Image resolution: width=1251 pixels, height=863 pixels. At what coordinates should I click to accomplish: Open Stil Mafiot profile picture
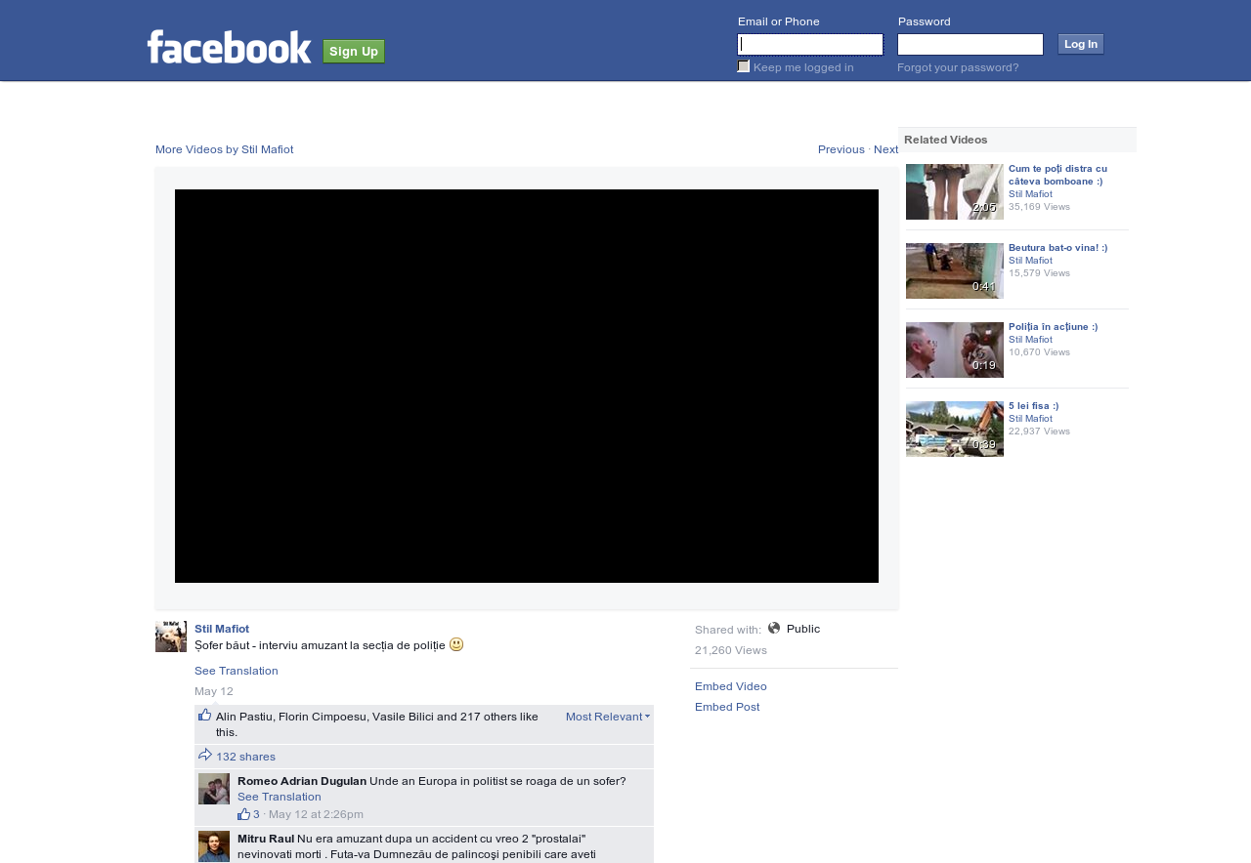click(171, 637)
